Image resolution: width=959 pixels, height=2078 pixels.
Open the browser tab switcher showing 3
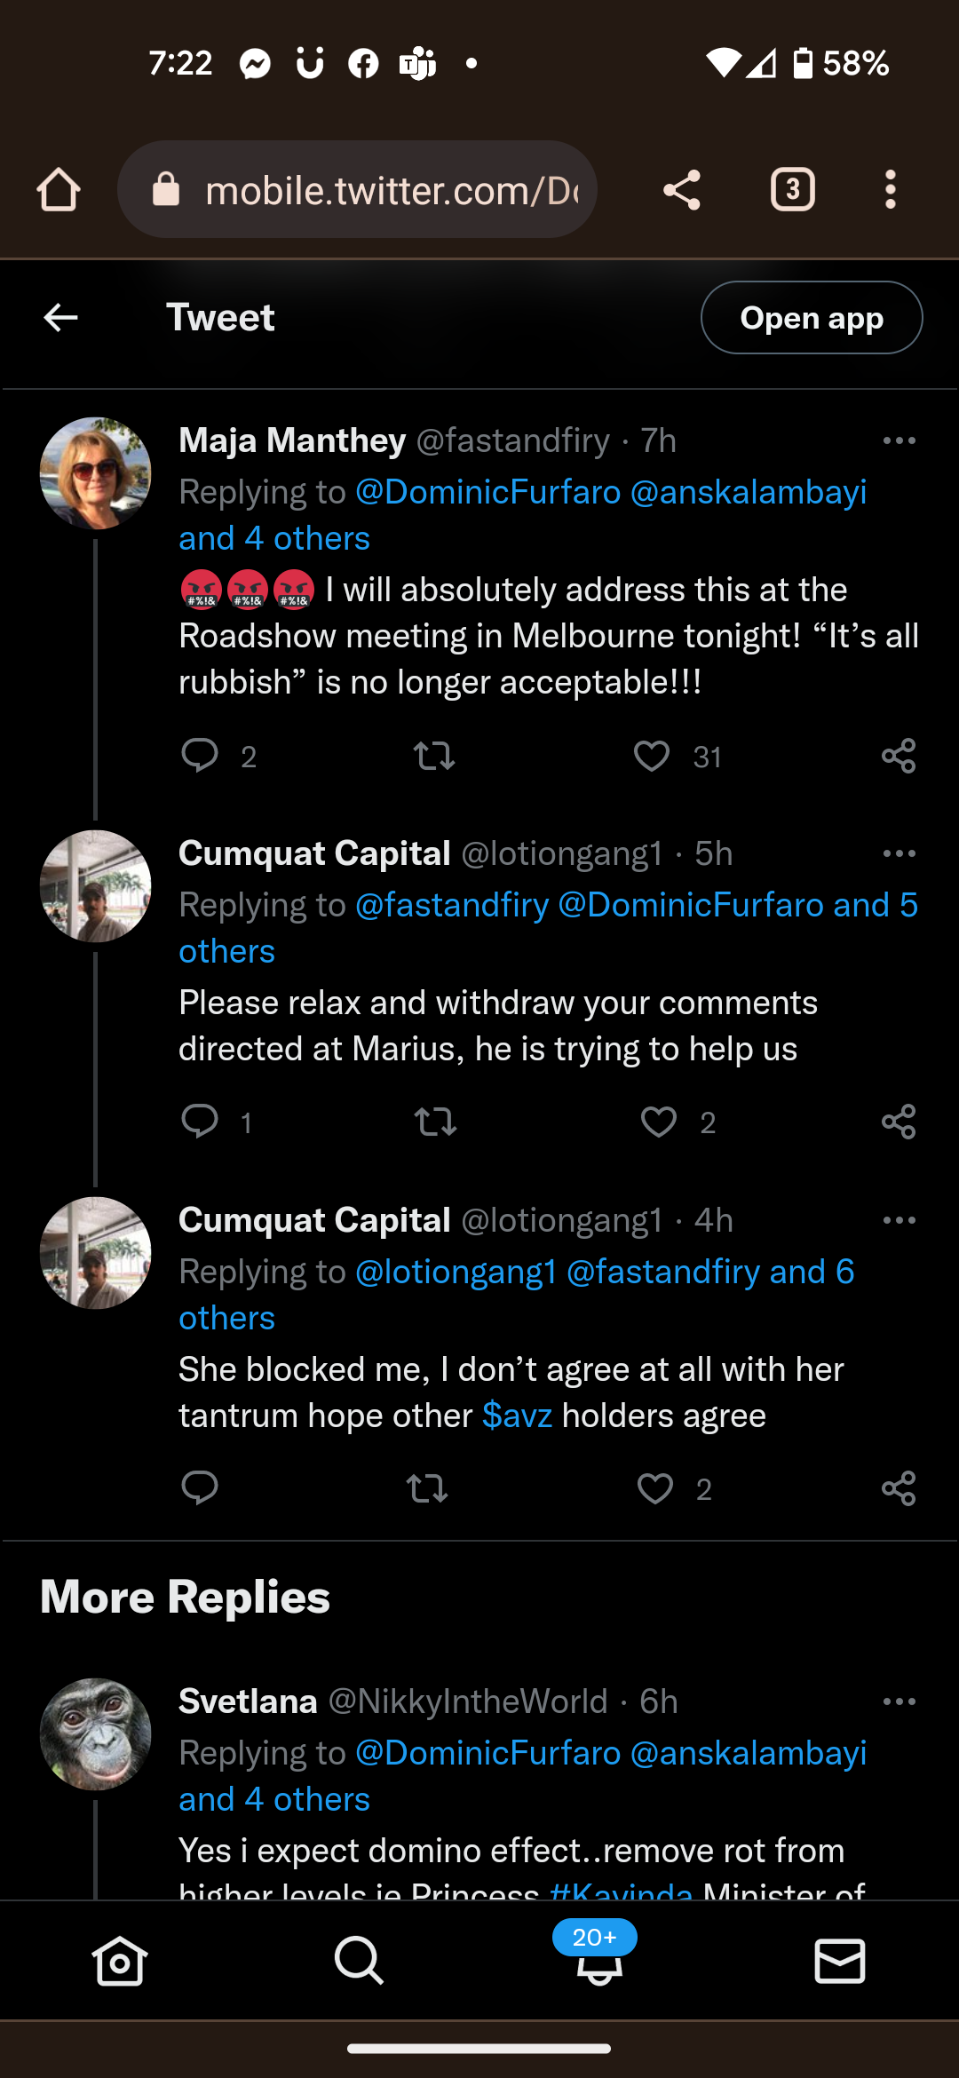coord(792,190)
